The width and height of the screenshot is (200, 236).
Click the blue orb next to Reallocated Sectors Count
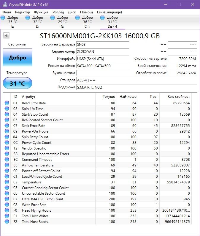(x=7, y=120)
